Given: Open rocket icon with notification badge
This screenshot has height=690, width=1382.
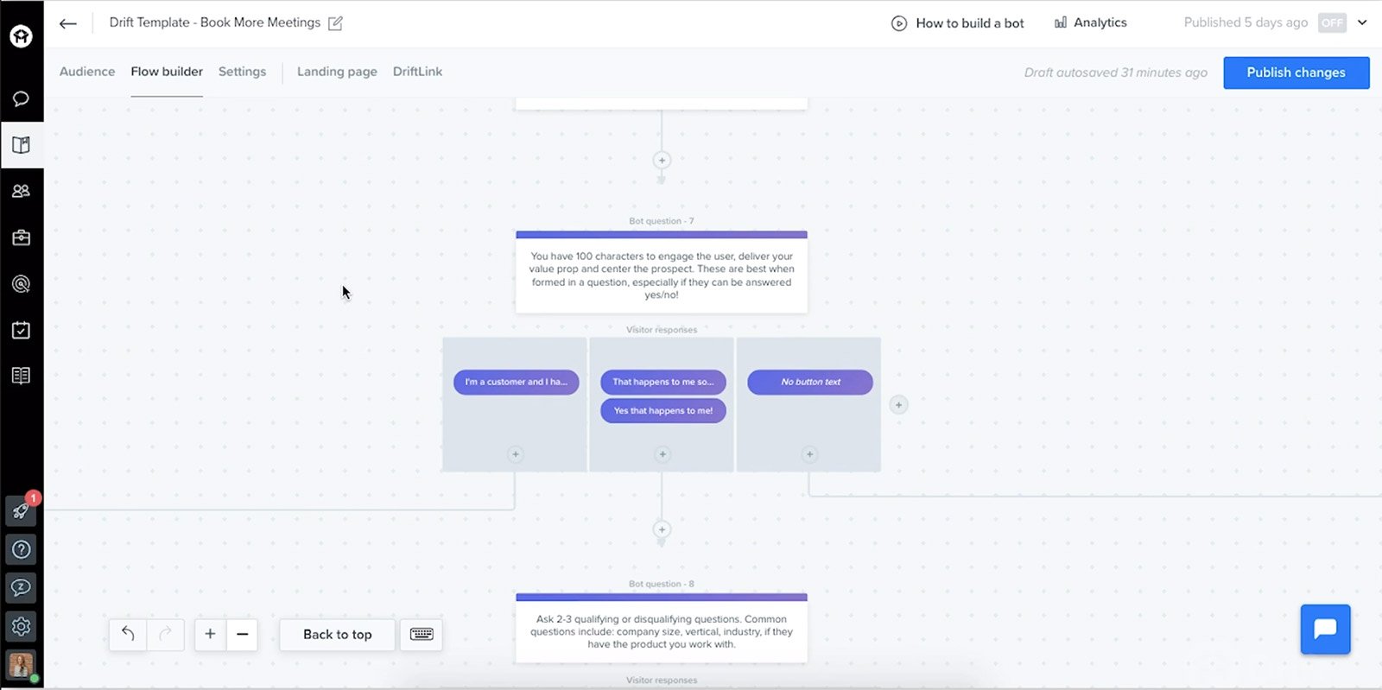Looking at the screenshot, I should click(22, 510).
